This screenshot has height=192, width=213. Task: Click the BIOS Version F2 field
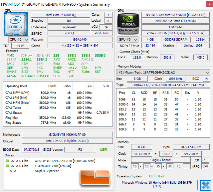(x=80, y=150)
